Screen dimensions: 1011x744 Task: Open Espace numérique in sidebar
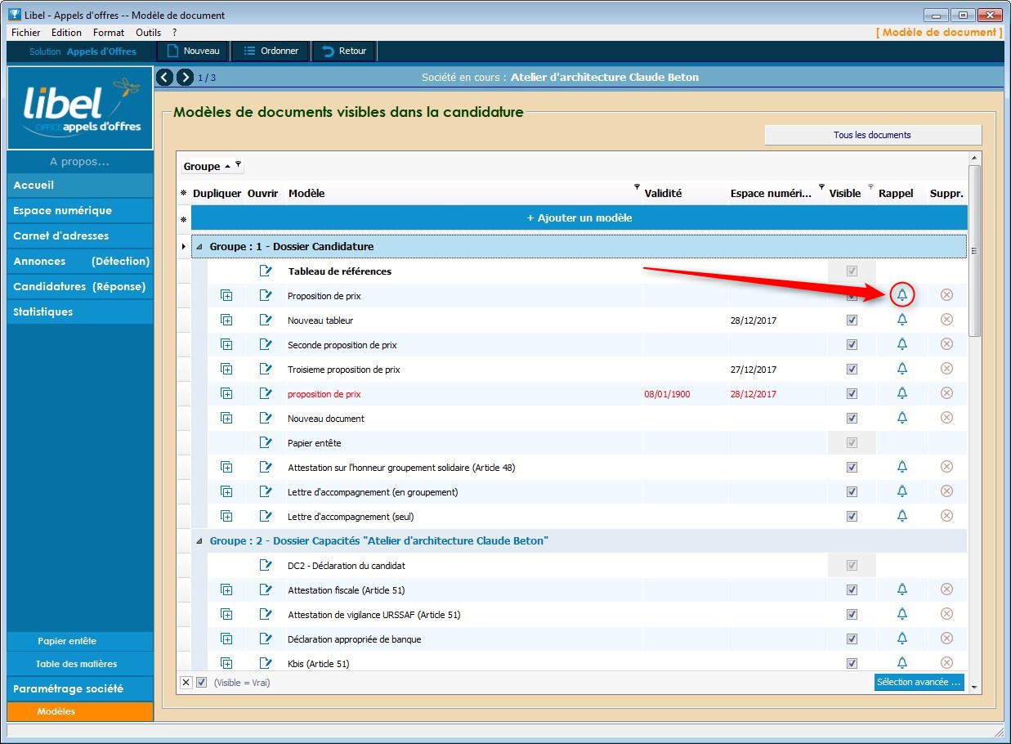[x=80, y=211]
